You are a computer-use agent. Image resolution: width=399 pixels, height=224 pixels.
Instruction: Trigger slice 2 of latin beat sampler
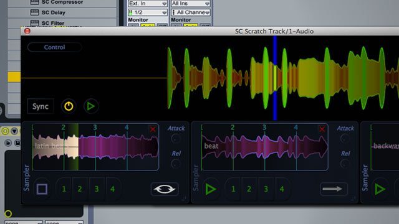point(80,189)
